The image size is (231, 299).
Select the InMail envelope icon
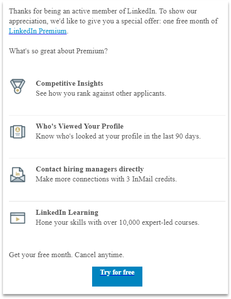coord(17,175)
